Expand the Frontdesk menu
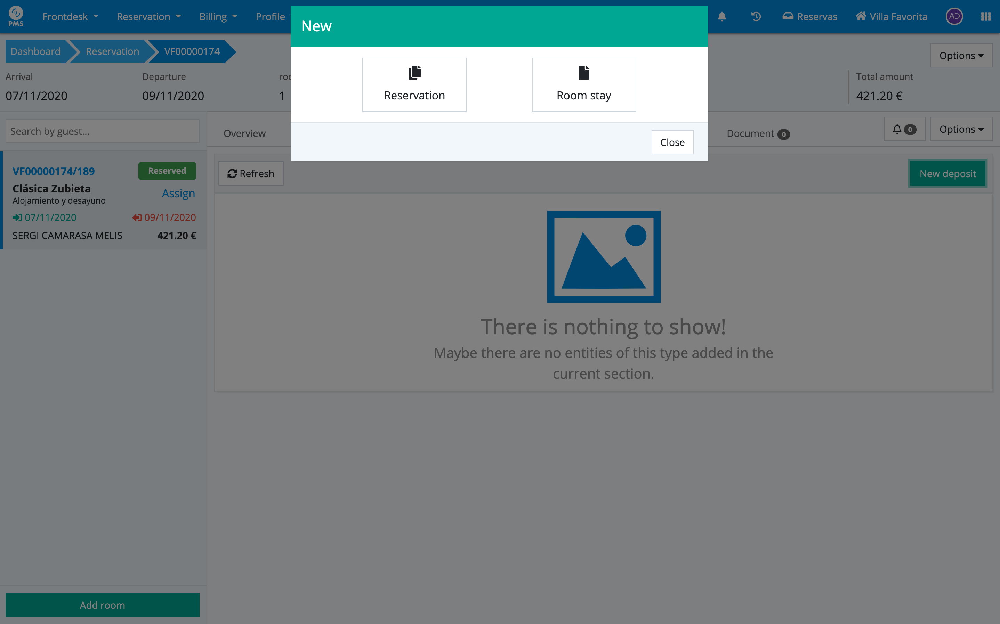Screen dimensions: 1000x624 click(70, 17)
